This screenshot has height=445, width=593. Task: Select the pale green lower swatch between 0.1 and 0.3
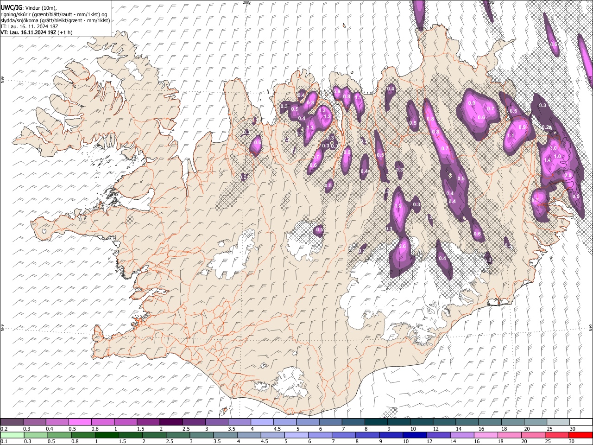coord(12,435)
